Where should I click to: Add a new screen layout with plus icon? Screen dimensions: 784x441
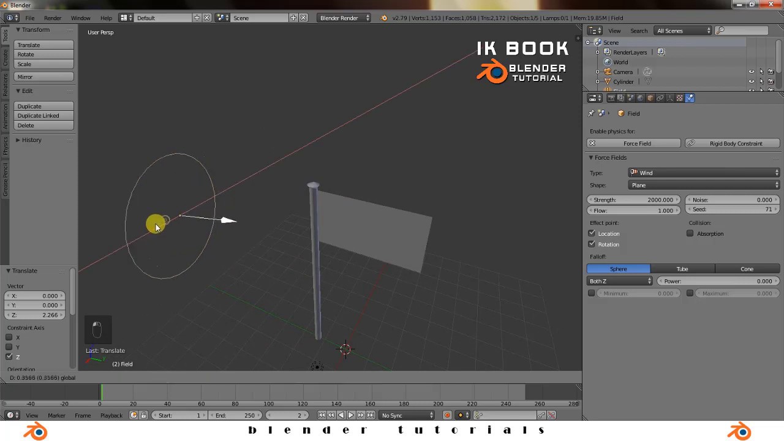(x=197, y=18)
